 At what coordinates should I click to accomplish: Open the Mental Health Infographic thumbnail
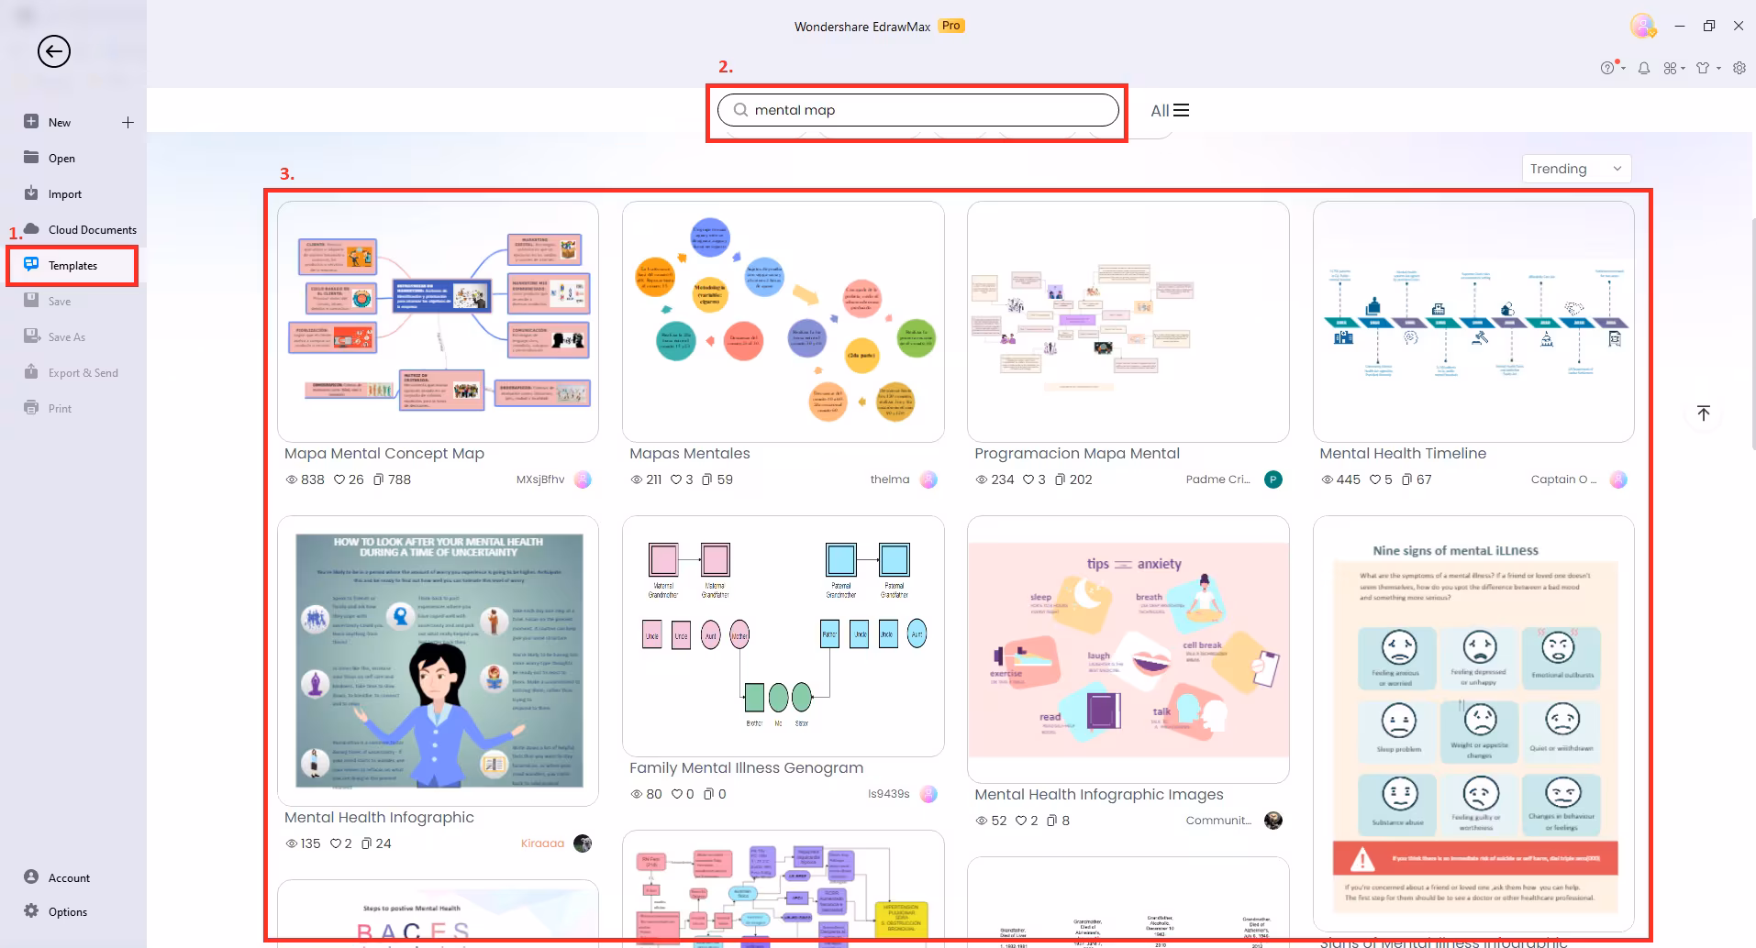tap(438, 661)
